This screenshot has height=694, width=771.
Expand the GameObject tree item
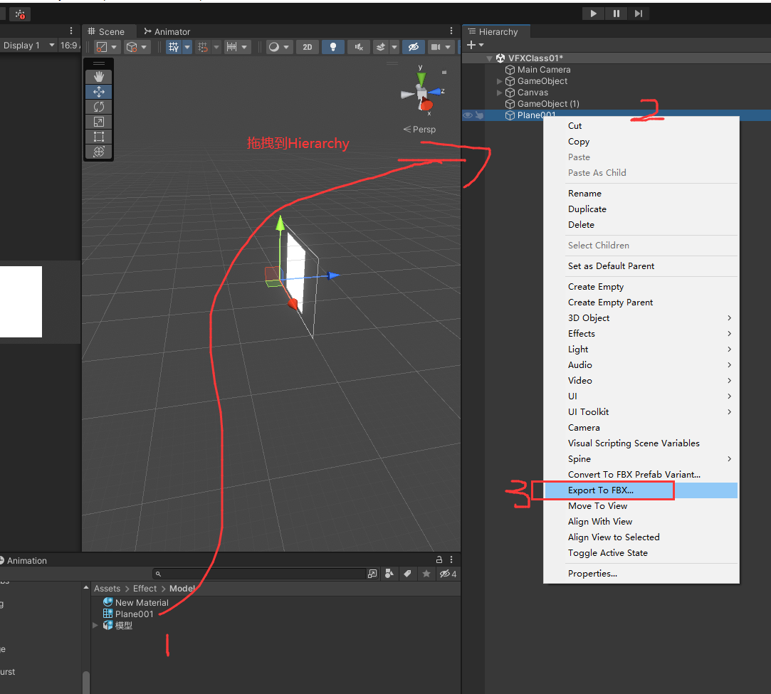(x=500, y=81)
